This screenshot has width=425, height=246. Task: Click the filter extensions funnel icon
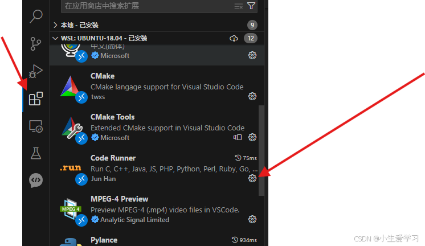pyautogui.click(x=251, y=6)
